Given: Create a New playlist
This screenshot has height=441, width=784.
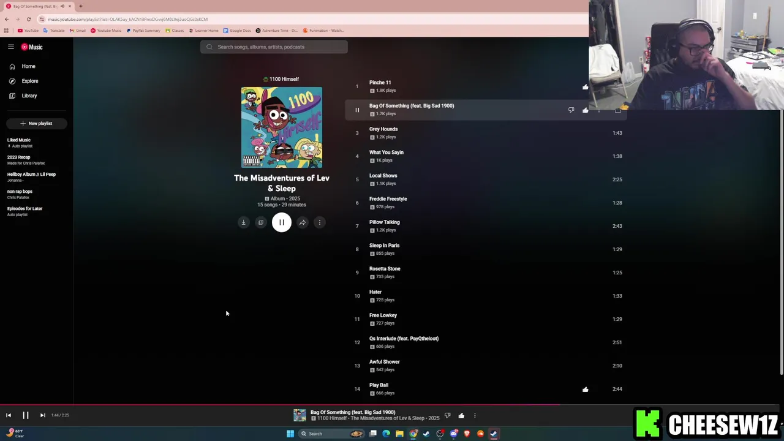Looking at the screenshot, I should coord(36,123).
